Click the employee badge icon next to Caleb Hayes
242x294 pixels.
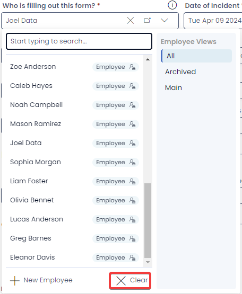pos(132,86)
